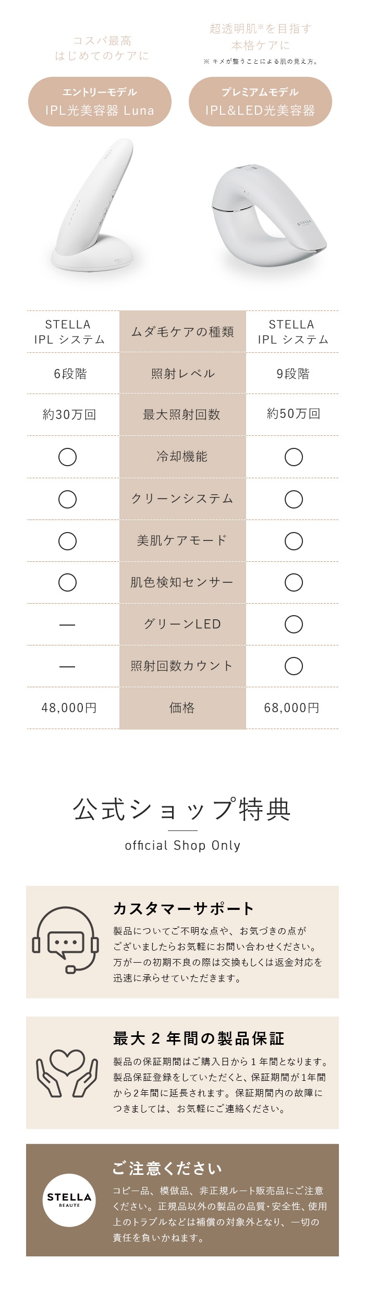The width and height of the screenshot is (365, 1305).
Task: Click the premium 照射回数カウント circle mark
Action: (x=294, y=666)
